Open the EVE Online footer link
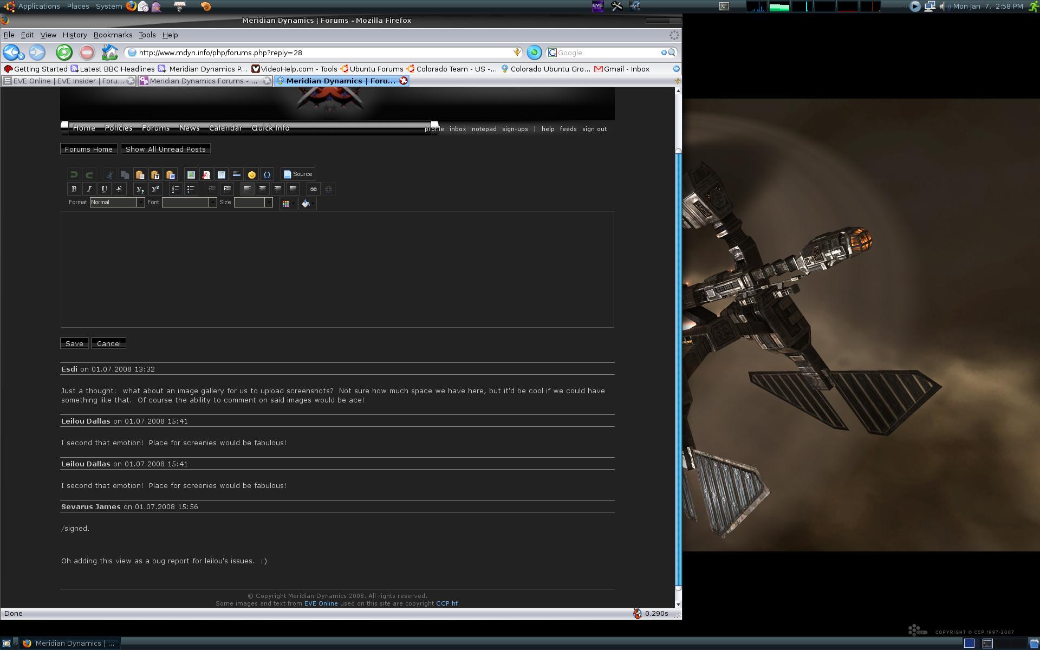Screen dimensions: 1040x650 click(x=321, y=603)
